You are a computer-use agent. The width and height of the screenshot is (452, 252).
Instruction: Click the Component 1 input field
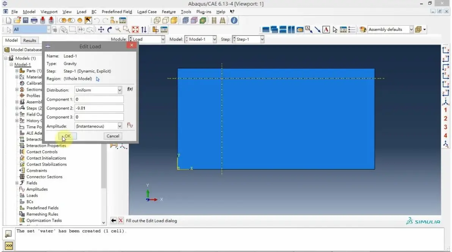click(99, 99)
